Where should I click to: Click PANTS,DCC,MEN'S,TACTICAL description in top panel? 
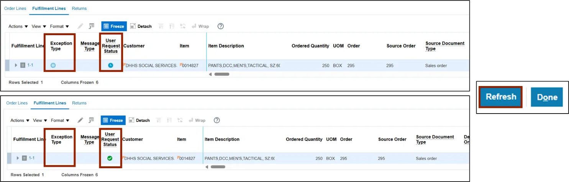pos(244,65)
